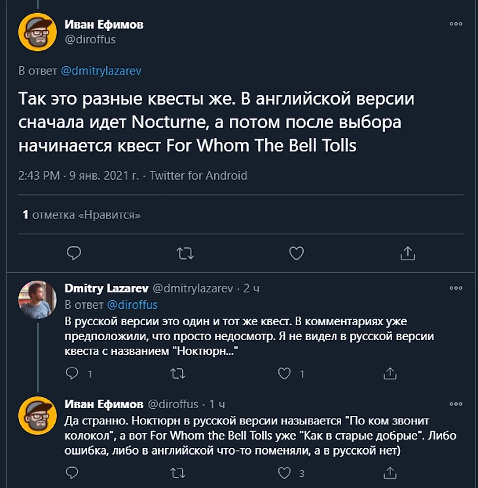Retweet the main tweet about Nocturne quest
Viewport: 478px width, 488px height.
click(x=185, y=253)
